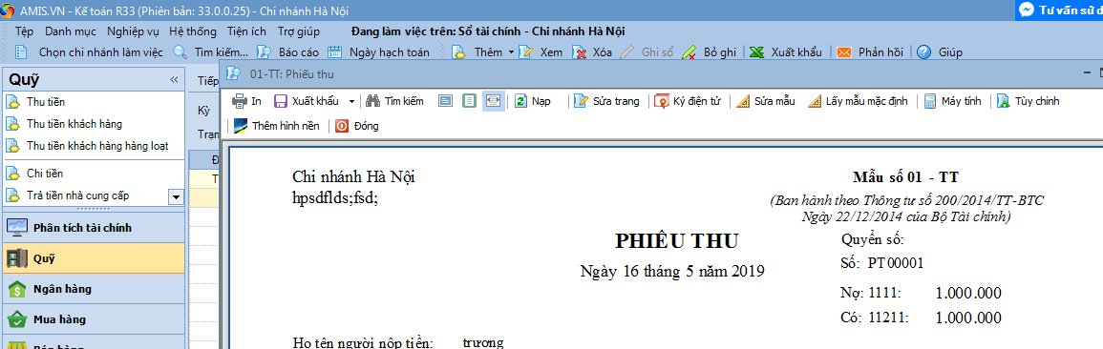
Task: Click the PHIẾU THU title text
Action: click(x=677, y=241)
